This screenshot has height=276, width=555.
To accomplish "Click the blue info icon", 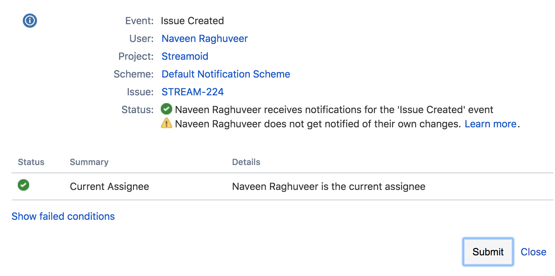I will 30,21.
